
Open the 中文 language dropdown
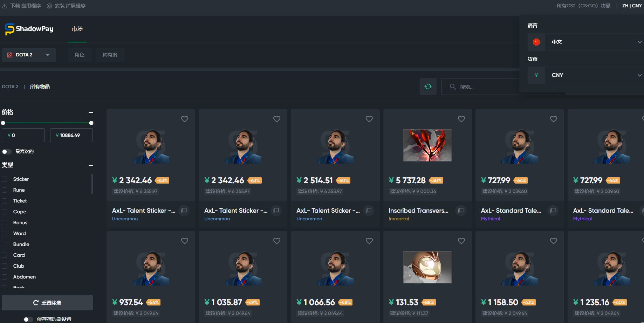point(586,42)
